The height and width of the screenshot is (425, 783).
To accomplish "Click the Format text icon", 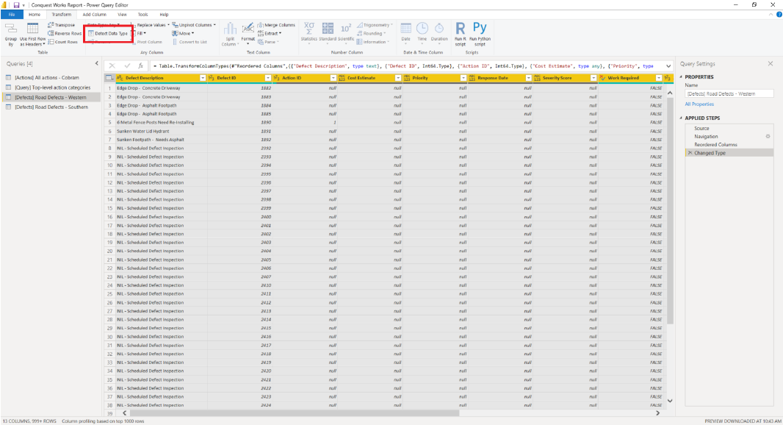I will pyautogui.click(x=248, y=29).
